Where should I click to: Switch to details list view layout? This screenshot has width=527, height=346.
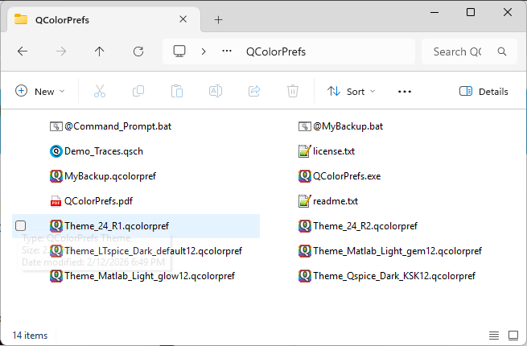tap(493, 335)
